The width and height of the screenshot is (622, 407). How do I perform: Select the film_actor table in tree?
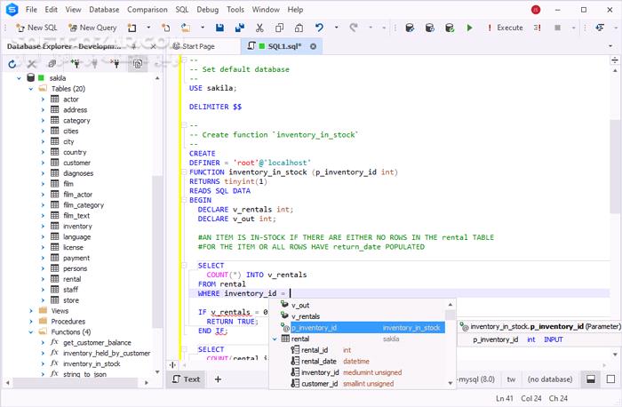point(78,195)
